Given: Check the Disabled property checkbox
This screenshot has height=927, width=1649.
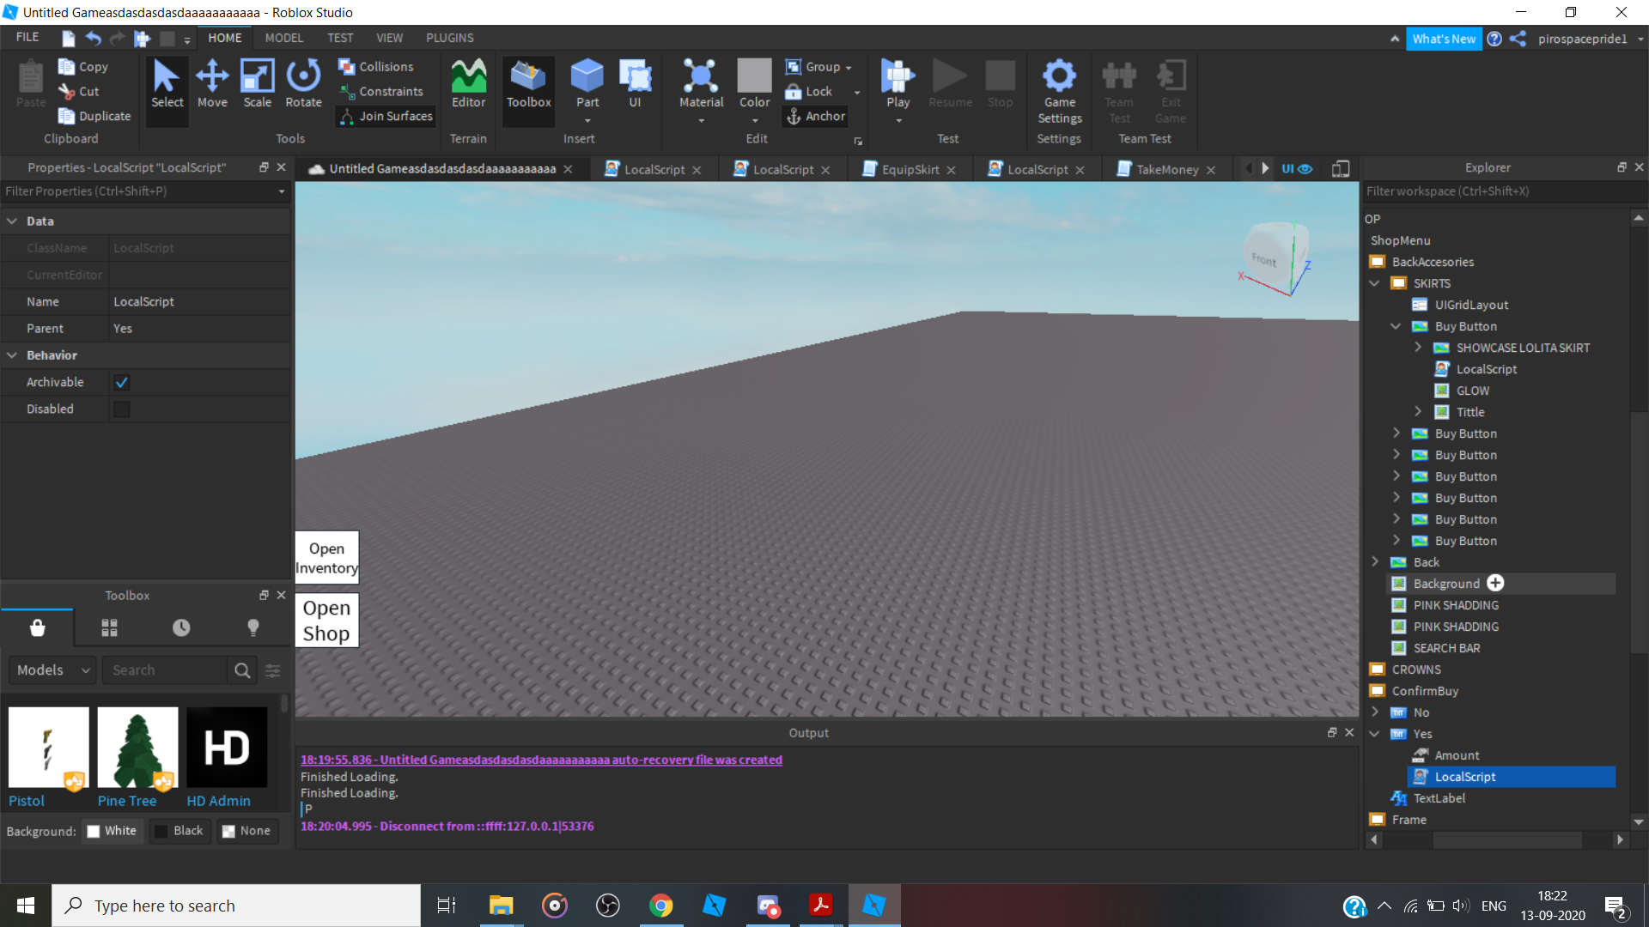Looking at the screenshot, I should [122, 409].
